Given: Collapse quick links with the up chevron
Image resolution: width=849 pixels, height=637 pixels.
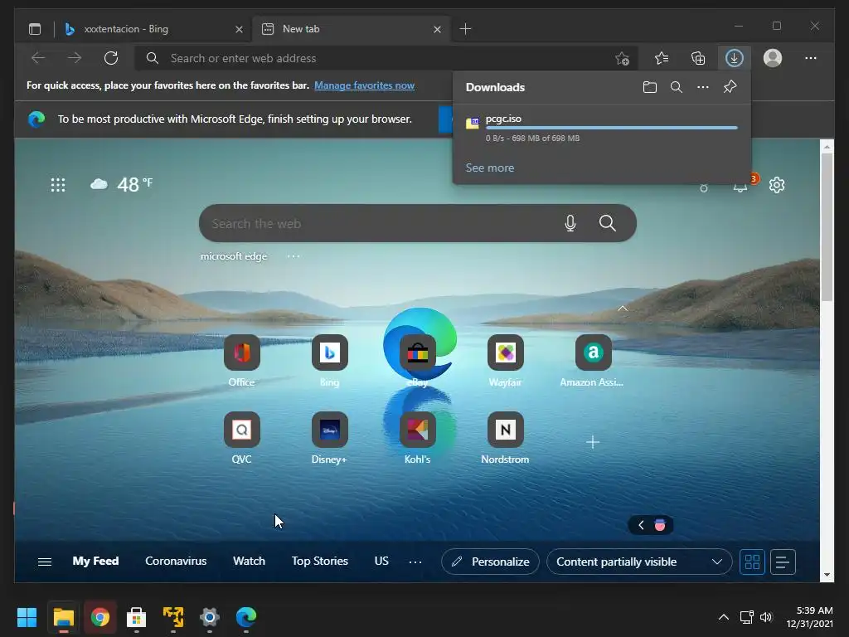Looking at the screenshot, I should click(623, 309).
